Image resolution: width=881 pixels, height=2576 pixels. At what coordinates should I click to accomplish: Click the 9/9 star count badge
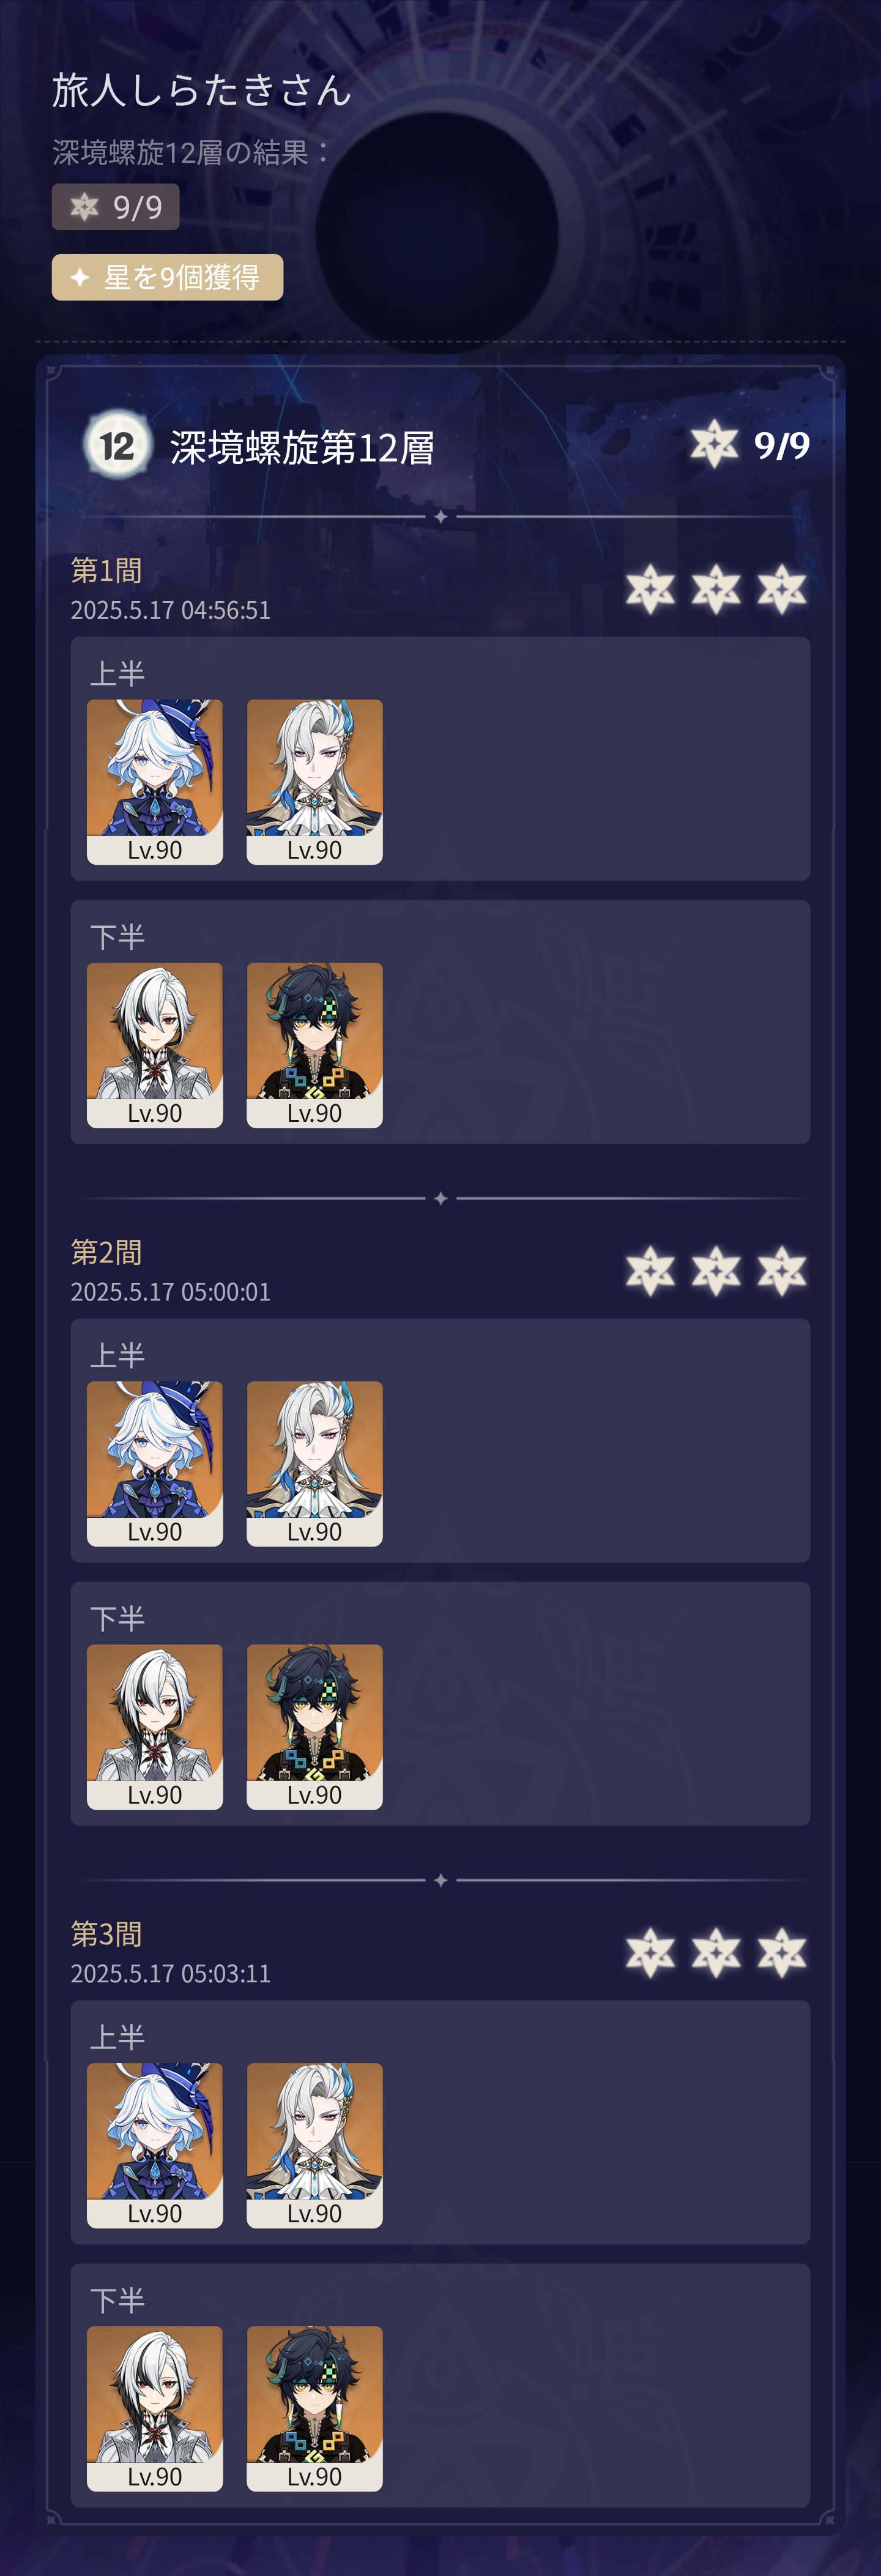pos(116,207)
